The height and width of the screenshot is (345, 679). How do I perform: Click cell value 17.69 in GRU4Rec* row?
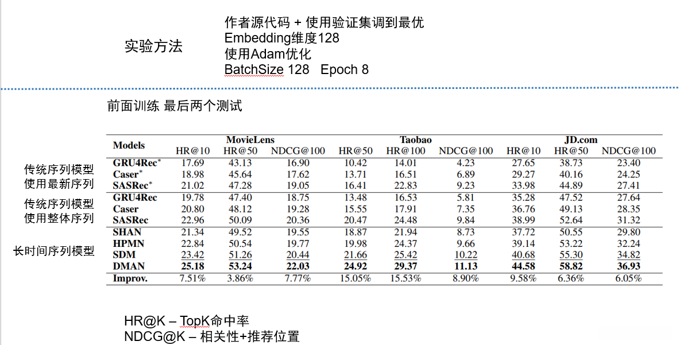pos(192,163)
